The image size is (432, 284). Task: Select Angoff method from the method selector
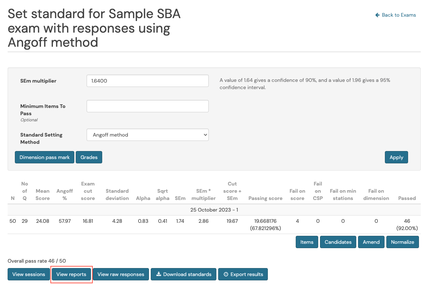148,135
